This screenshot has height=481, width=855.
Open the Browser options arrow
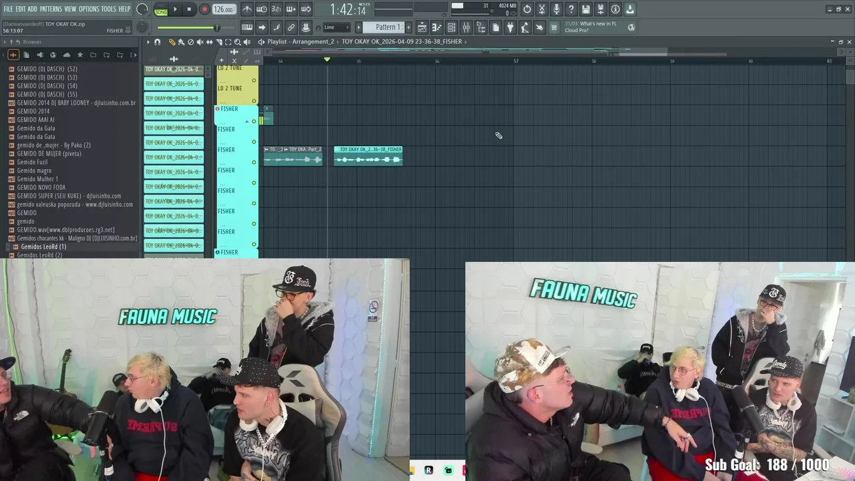tap(5, 42)
